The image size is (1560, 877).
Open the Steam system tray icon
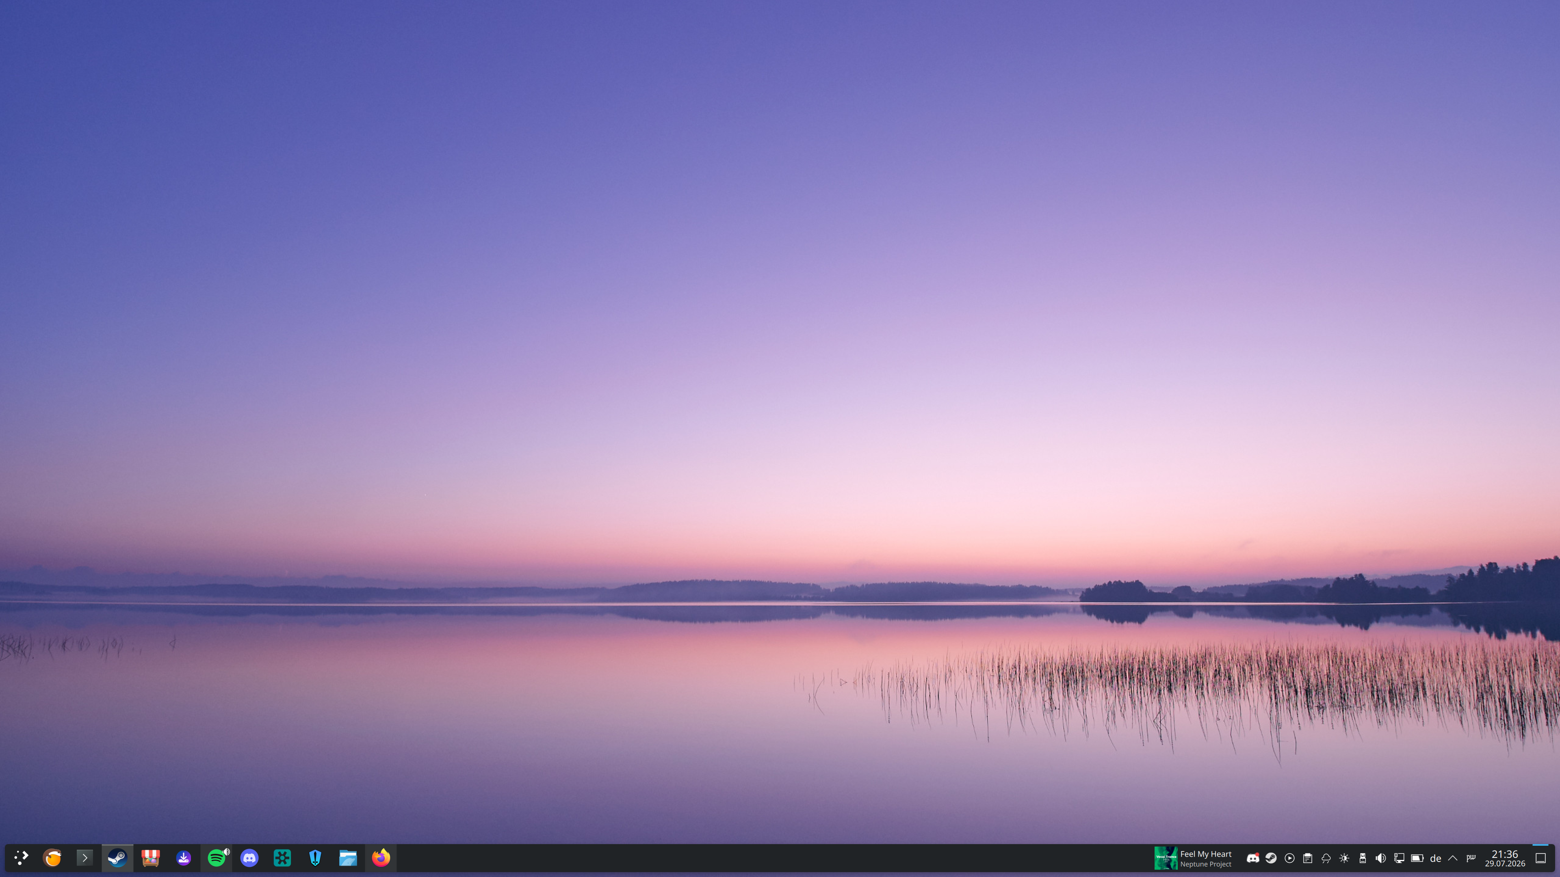coord(1271,858)
